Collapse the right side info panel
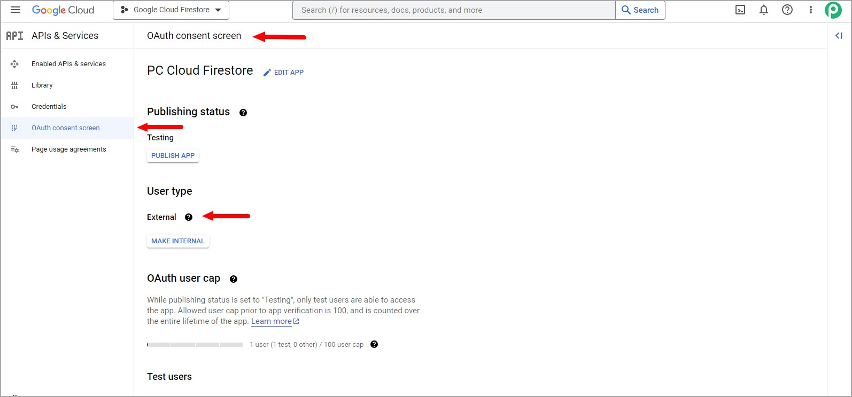Image resolution: width=852 pixels, height=397 pixels. coord(839,36)
